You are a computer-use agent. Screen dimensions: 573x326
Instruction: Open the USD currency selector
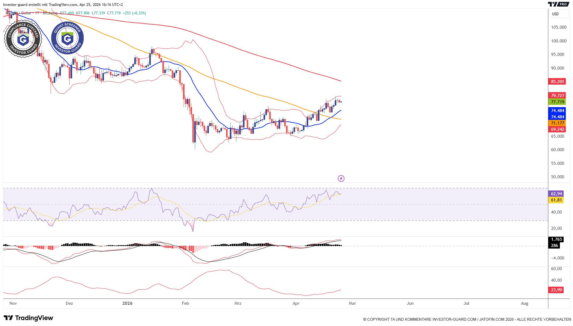coord(555,14)
